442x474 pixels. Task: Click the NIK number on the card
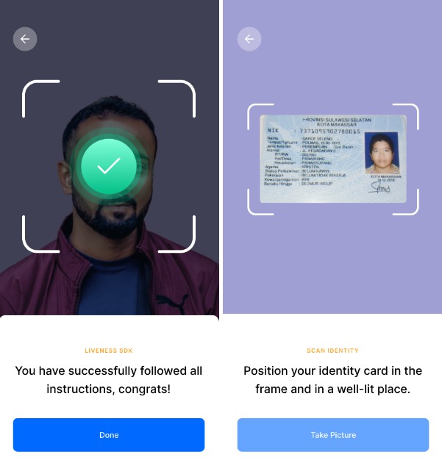pos(329,132)
